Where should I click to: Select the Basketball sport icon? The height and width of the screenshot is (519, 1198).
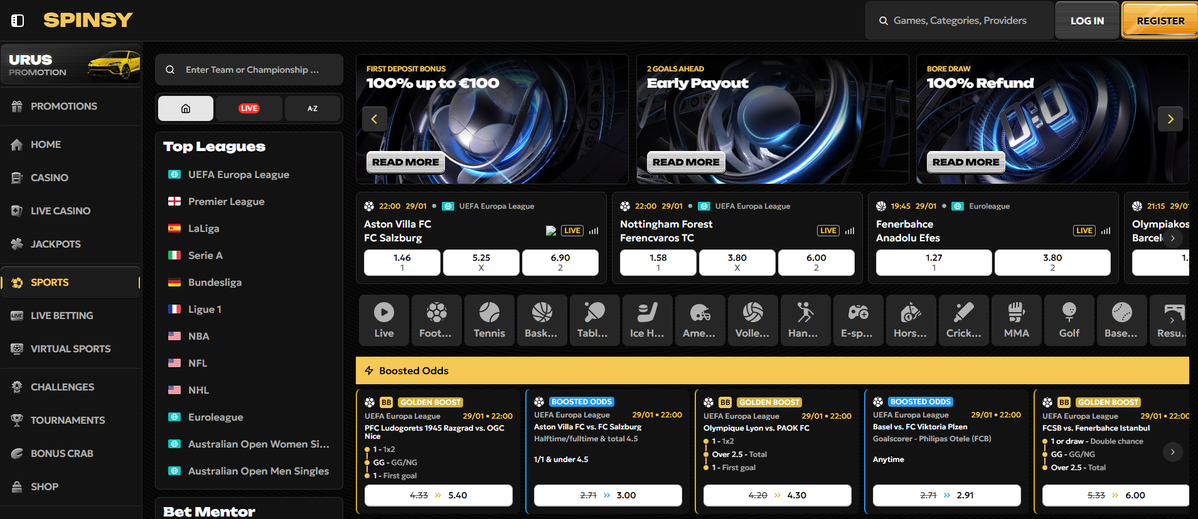(542, 320)
